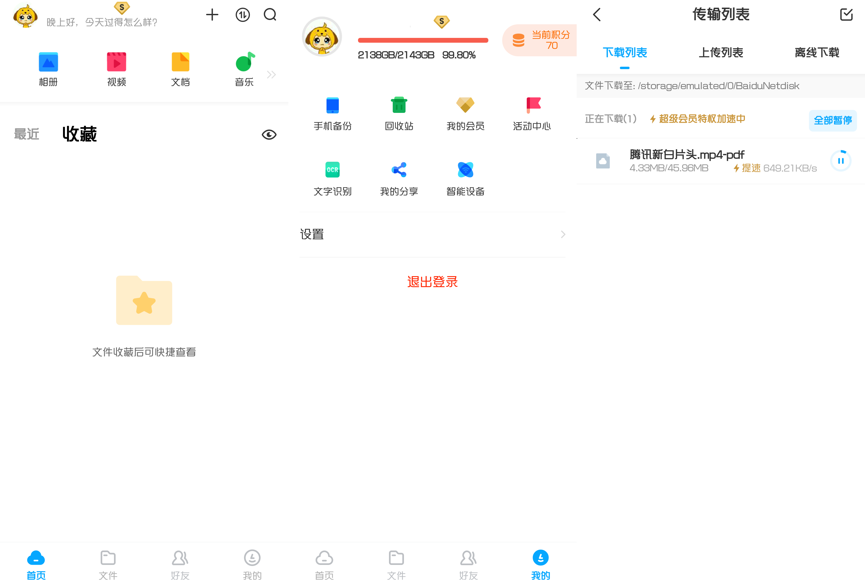Switch to 上传列表 tab

(x=721, y=53)
